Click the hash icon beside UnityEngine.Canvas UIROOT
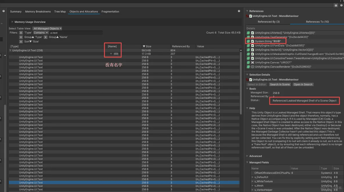The image size is (344, 192). pos(248,62)
